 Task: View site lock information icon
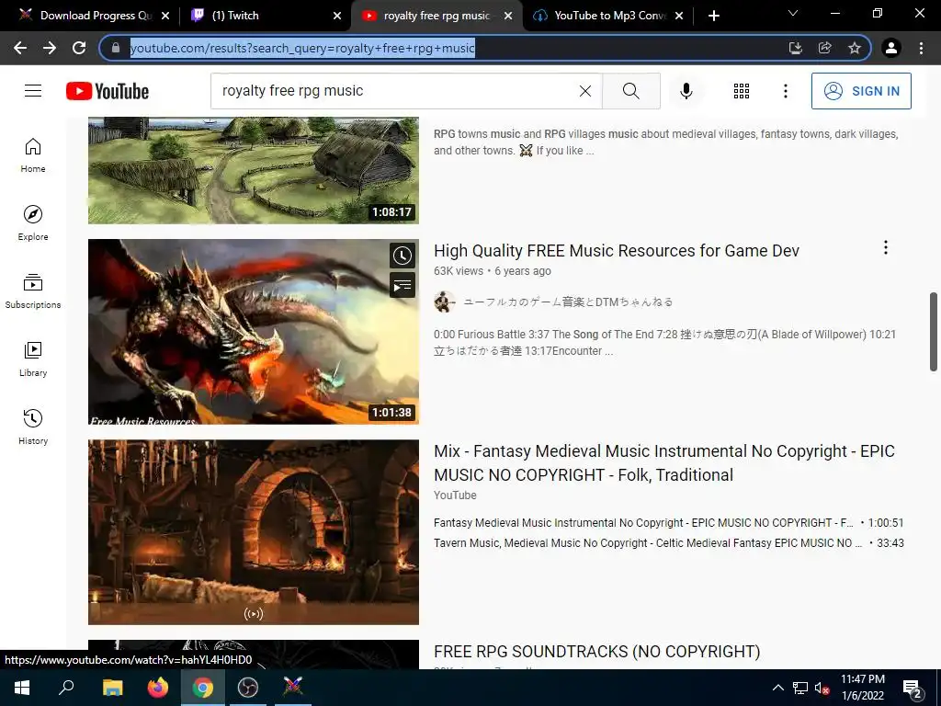[x=116, y=48]
